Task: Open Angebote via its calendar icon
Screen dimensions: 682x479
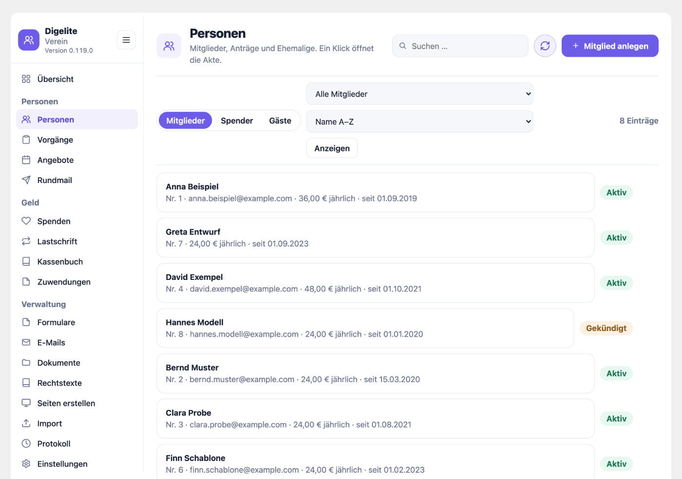Action: pyautogui.click(x=26, y=160)
